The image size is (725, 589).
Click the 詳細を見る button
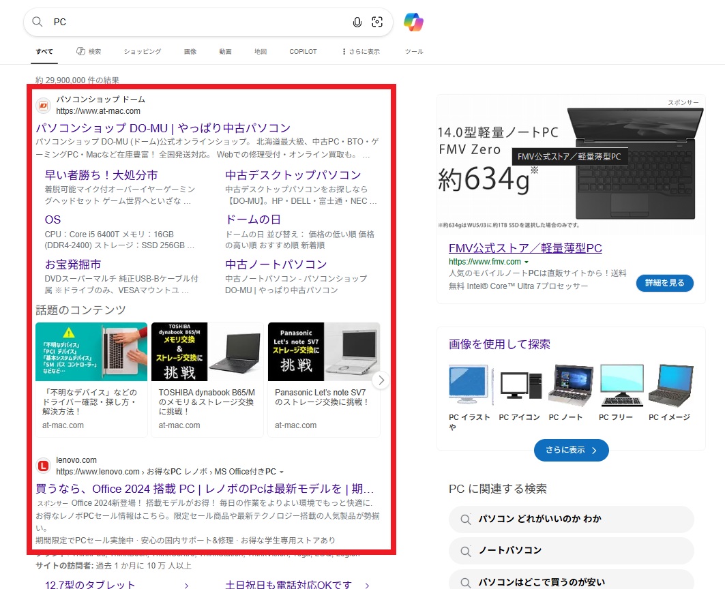(x=665, y=283)
